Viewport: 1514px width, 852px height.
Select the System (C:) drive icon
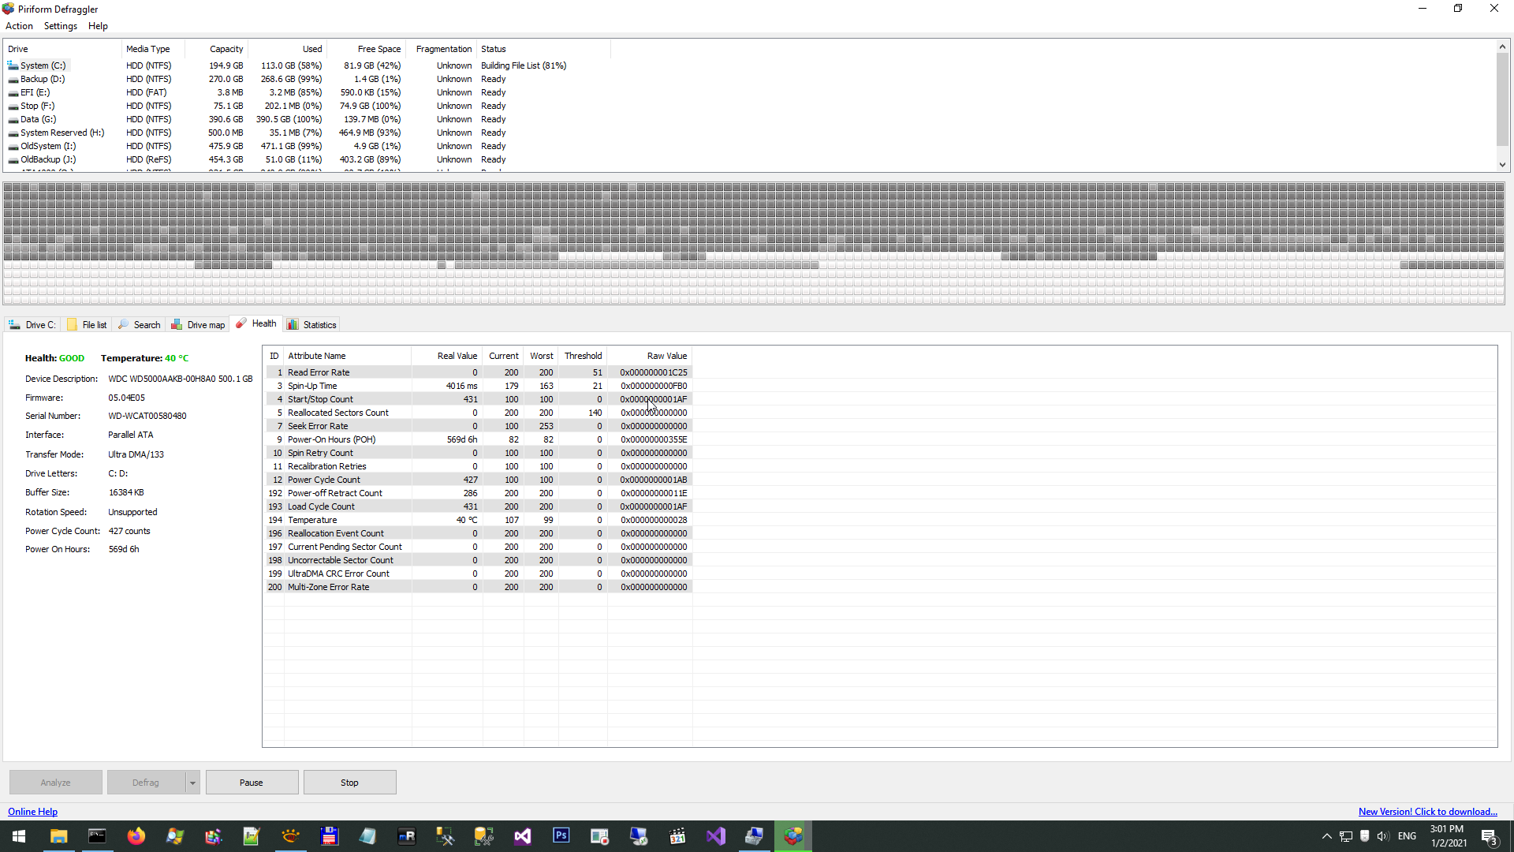pyautogui.click(x=13, y=65)
